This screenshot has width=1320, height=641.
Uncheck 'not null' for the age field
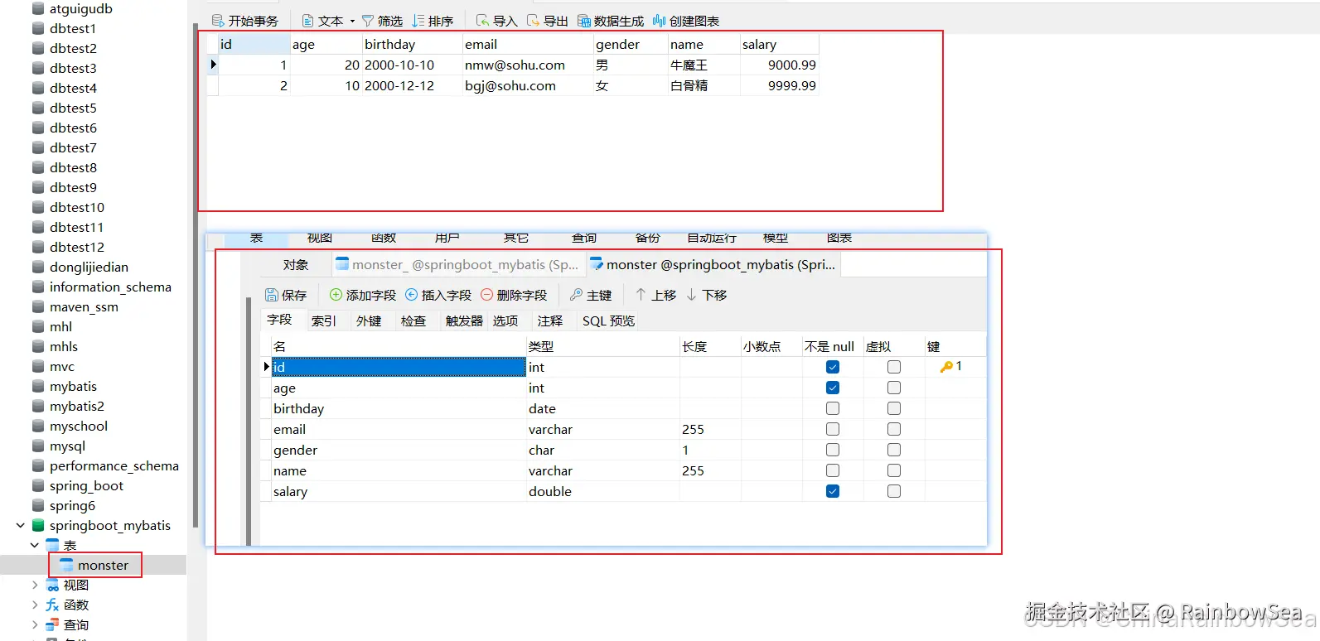click(833, 388)
